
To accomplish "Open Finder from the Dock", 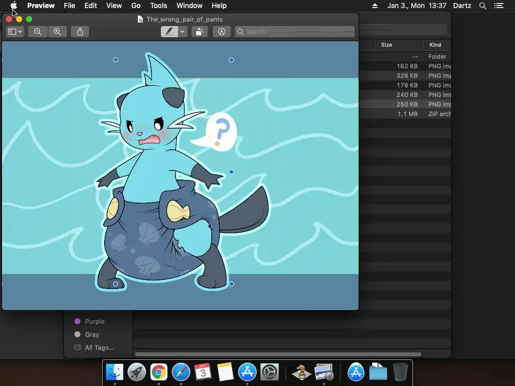I will coord(115,372).
